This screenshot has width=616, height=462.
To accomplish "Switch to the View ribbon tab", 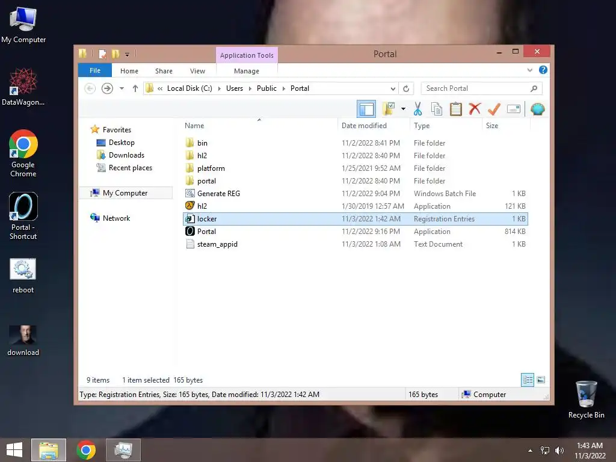I will [197, 71].
